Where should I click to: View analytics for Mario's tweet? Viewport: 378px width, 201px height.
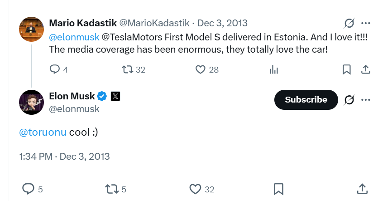click(x=273, y=69)
